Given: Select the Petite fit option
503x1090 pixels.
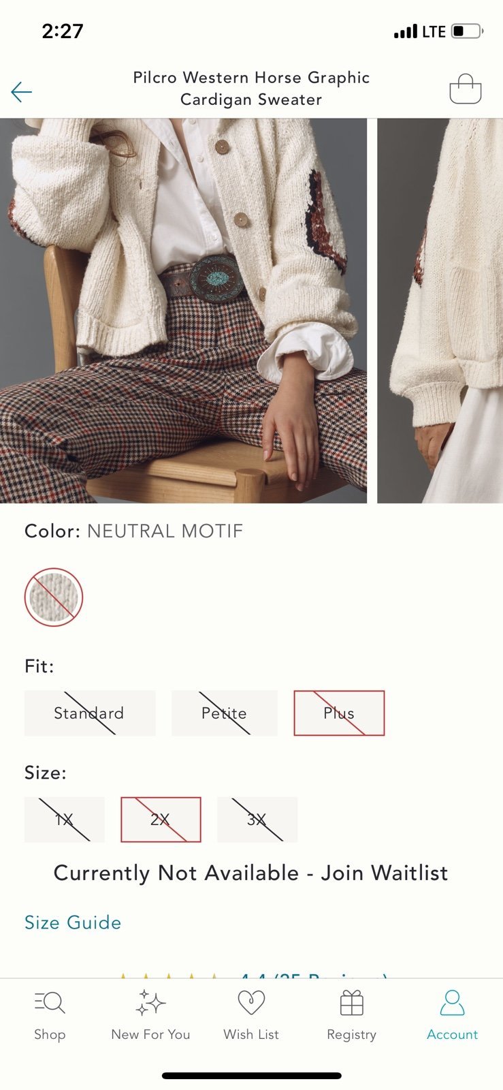Looking at the screenshot, I should (x=225, y=713).
